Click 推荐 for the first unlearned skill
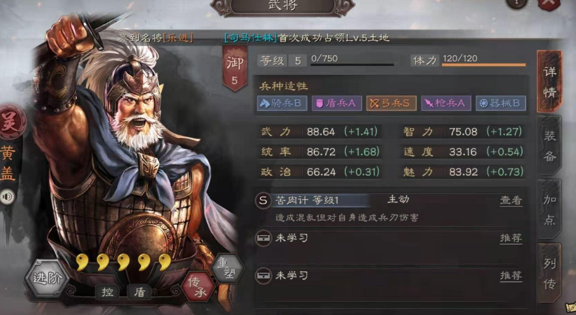This screenshot has height=315, width=576. point(511,238)
